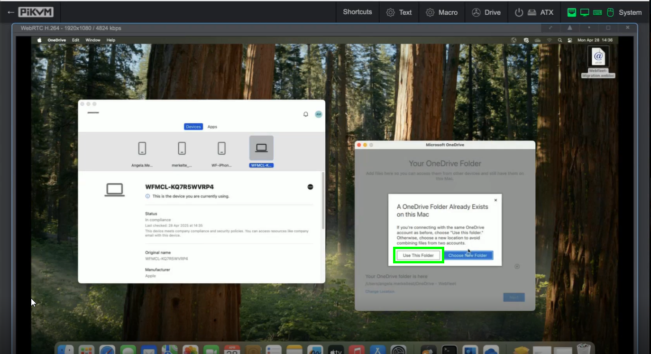The width and height of the screenshot is (651, 354).
Task: Open the Help menu in macOS menu bar
Action: pyautogui.click(x=111, y=40)
